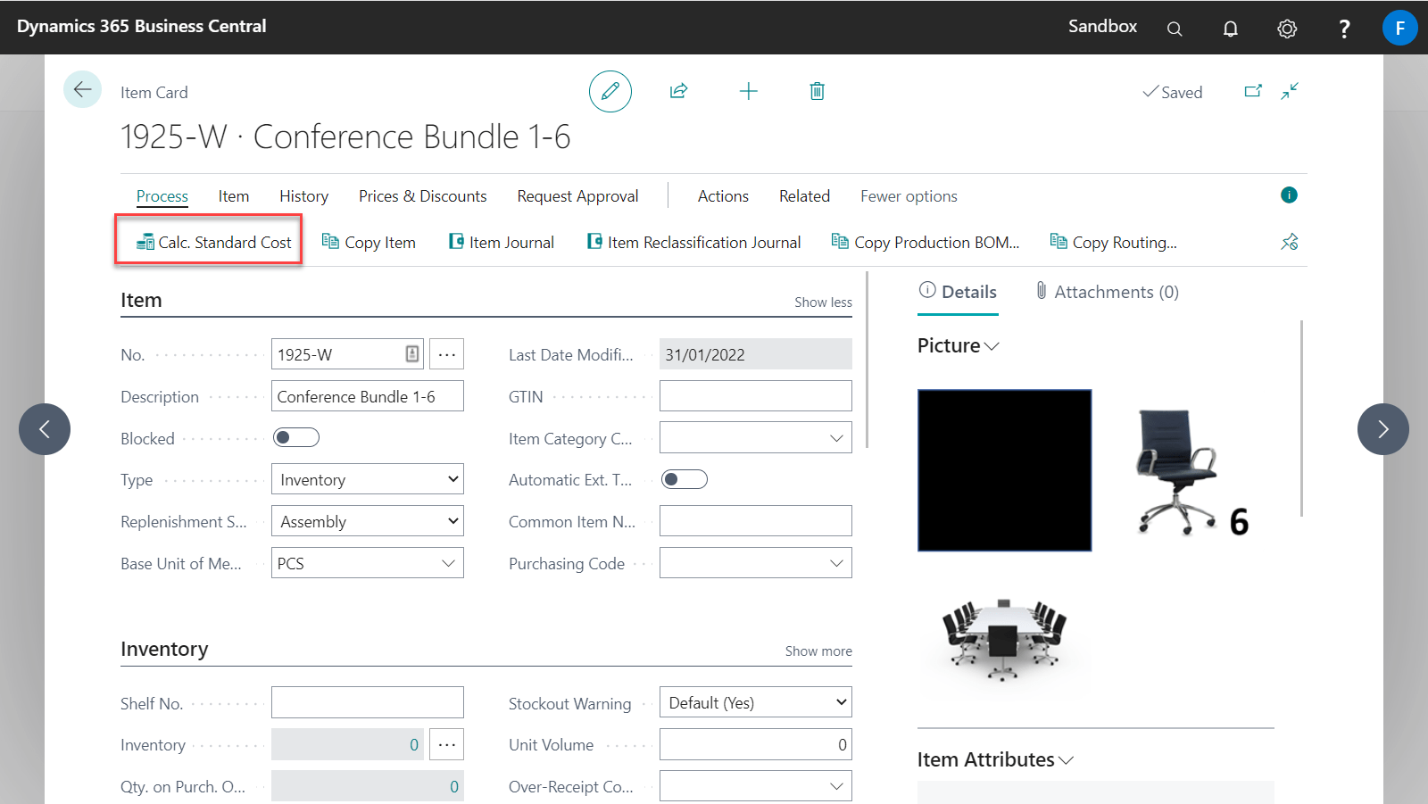
Task: Open notifications bell icon
Action: [x=1230, y=29]
